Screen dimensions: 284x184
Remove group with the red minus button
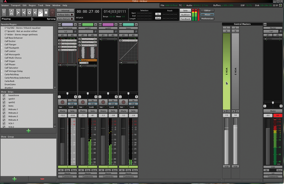[42, 179]
